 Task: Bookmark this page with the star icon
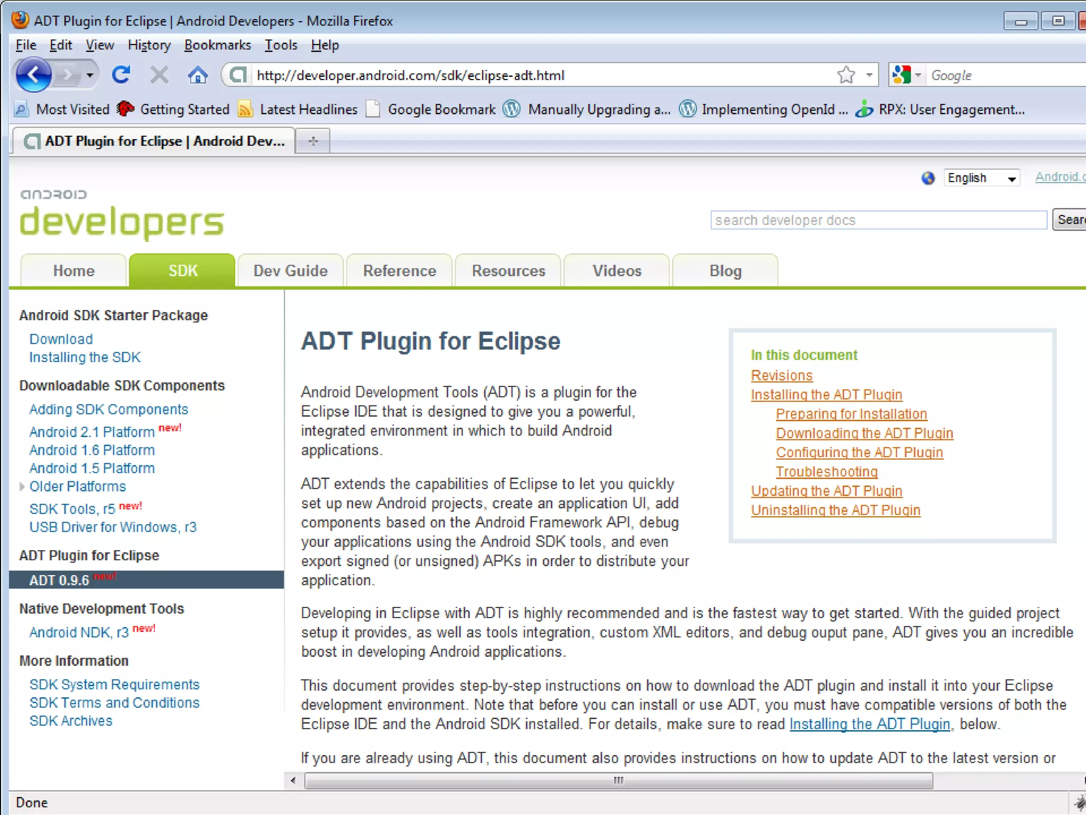(x=846, y=75)
